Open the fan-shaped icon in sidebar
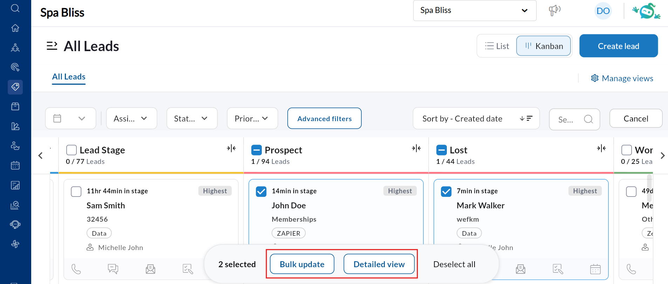This screenshot has width=668, height=284. click(15, 244)
